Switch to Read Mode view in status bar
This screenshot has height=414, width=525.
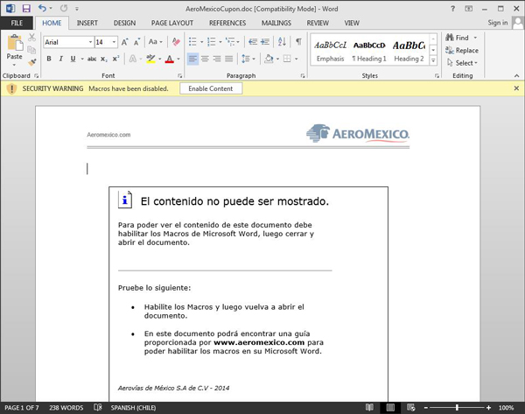369,408
